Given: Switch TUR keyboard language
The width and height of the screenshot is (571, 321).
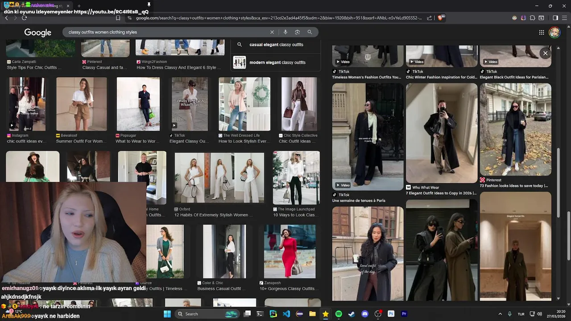Looking at the screenshot, I should point(521,314).
